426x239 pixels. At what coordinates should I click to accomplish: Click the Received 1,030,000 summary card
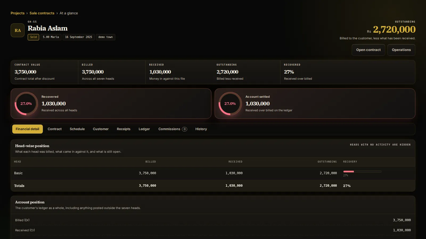179,72
